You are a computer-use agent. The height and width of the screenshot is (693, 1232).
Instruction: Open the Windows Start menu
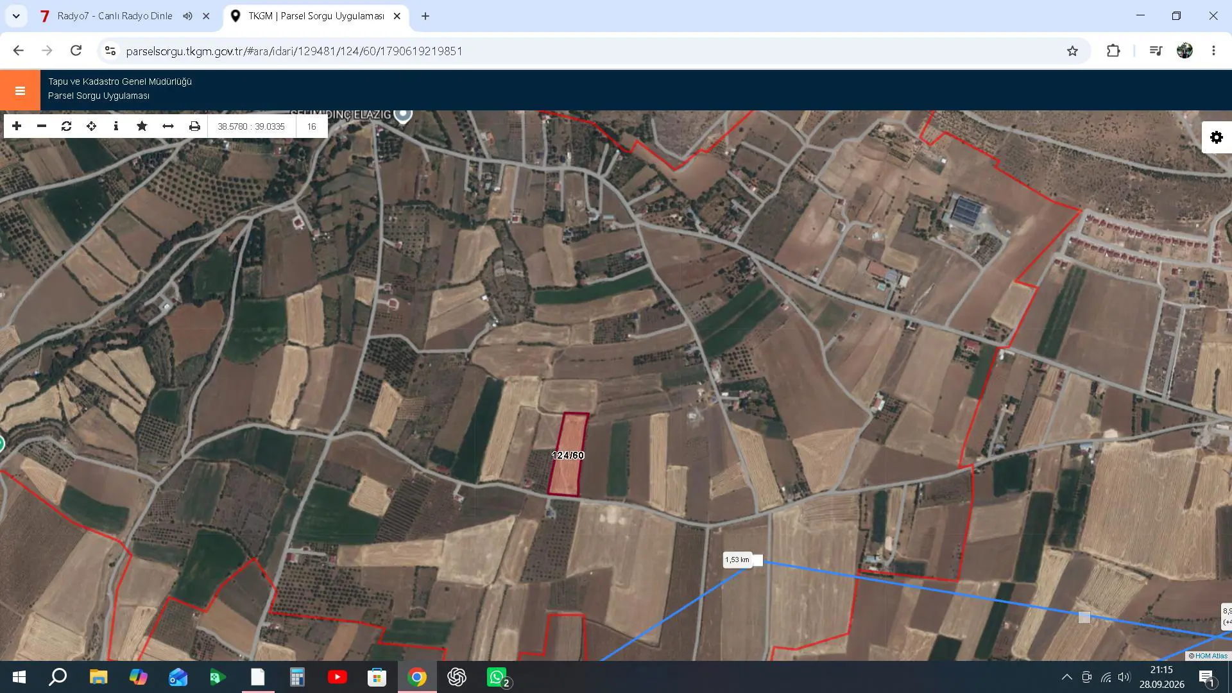19,677
